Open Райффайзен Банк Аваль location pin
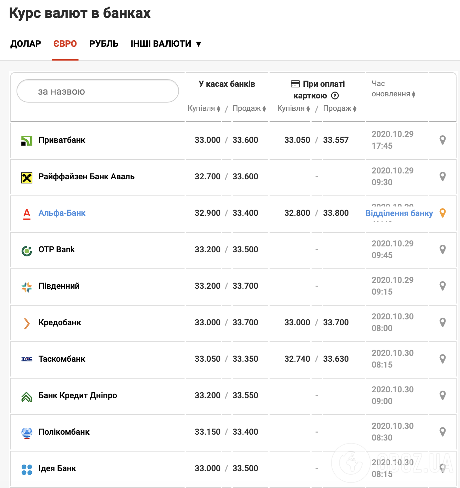 pos(443,177)
